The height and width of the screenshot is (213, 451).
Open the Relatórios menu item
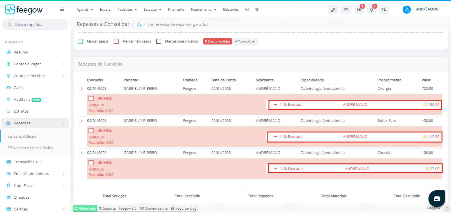[x=231, y=10]
